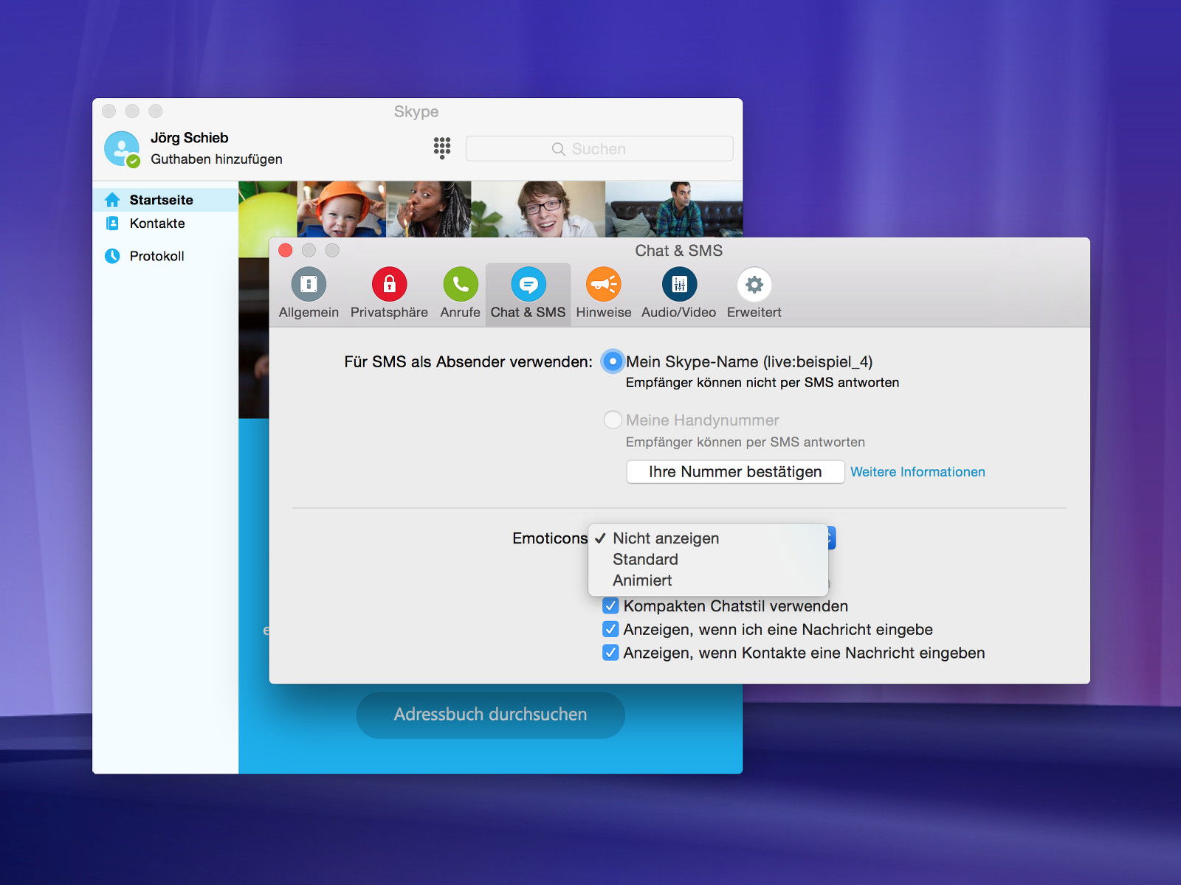Click the toddler with orange helmet photo
The height and width of the screenshot is (885, 1181).
click(x=341, y=209)
